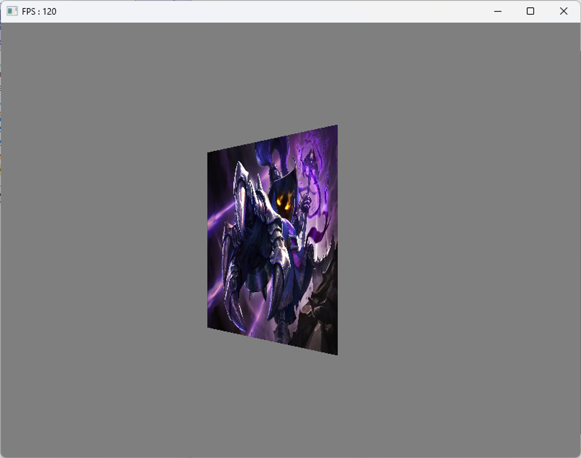The height and width of the screenshot is (458, 581).
Task: Click empty gray area below the quad
Action: (x=273, y=407)
